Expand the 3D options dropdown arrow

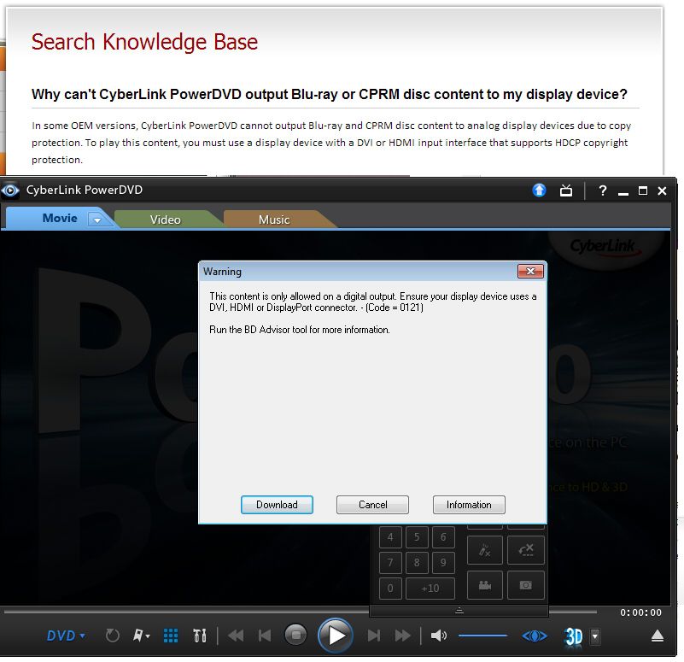(595, 636)
